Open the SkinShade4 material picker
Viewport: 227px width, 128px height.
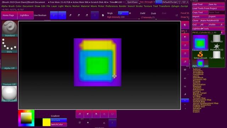pos(10,94)
